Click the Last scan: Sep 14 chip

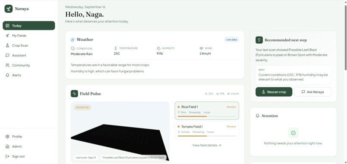(x=86, y=158)
